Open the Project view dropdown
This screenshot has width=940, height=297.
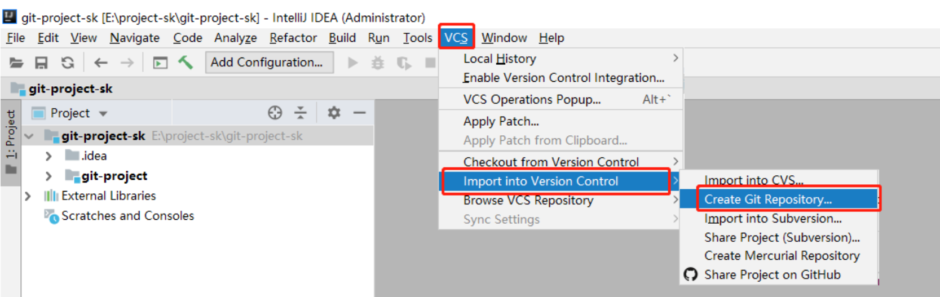pyautogui.click(x=103, y=113)
